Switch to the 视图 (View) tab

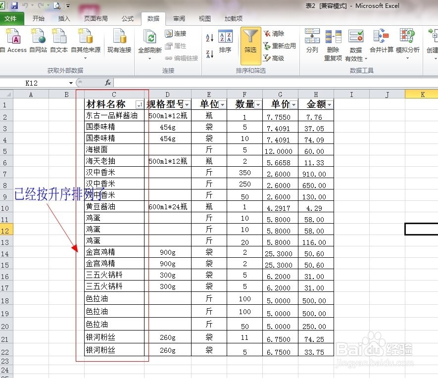pyautogui.click(x=205, y=19)
